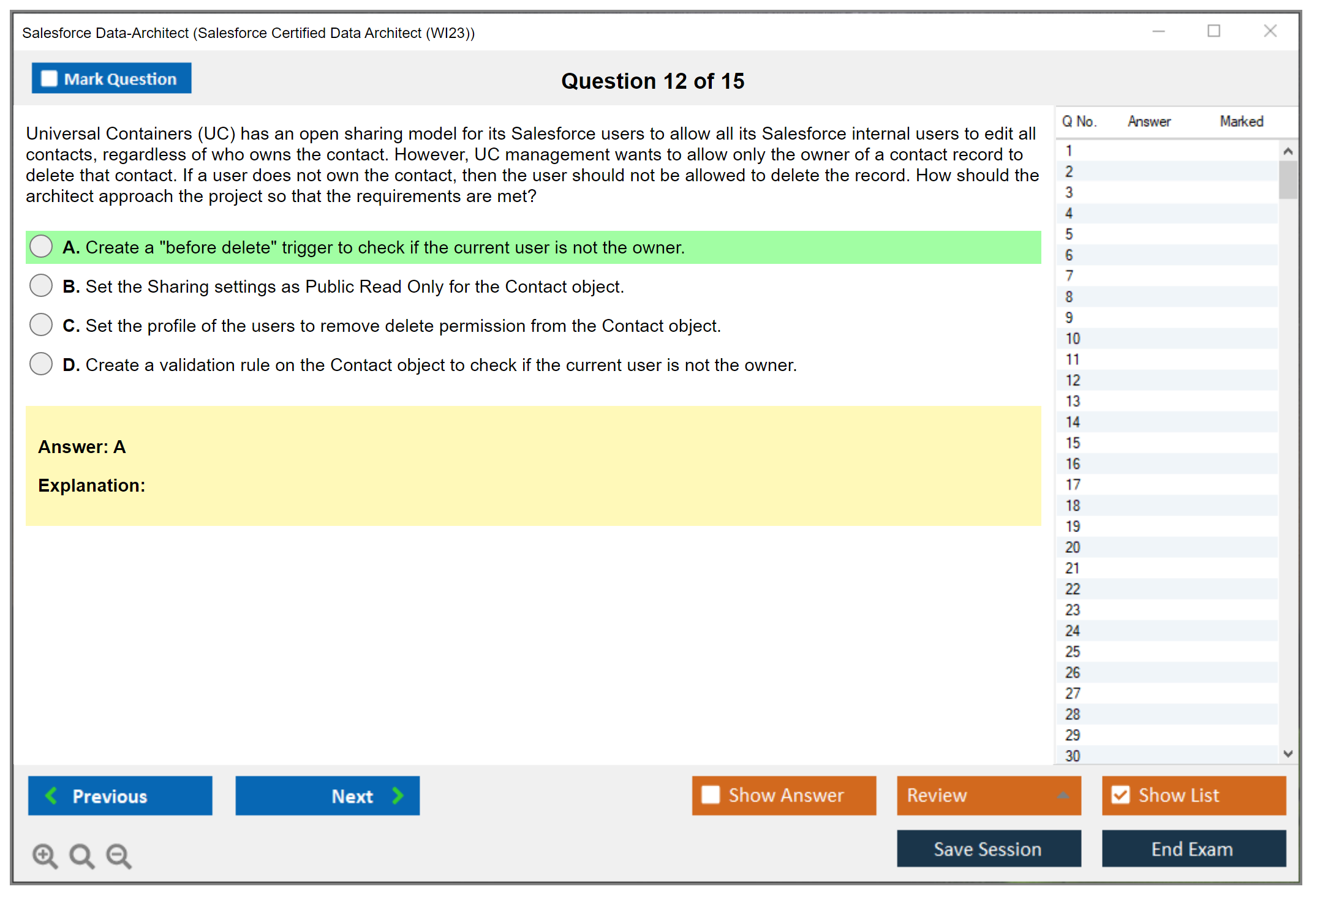Screen dimensions: 1317x900
Task: Maximize the exam window
Action: (x=1213, y=31)
